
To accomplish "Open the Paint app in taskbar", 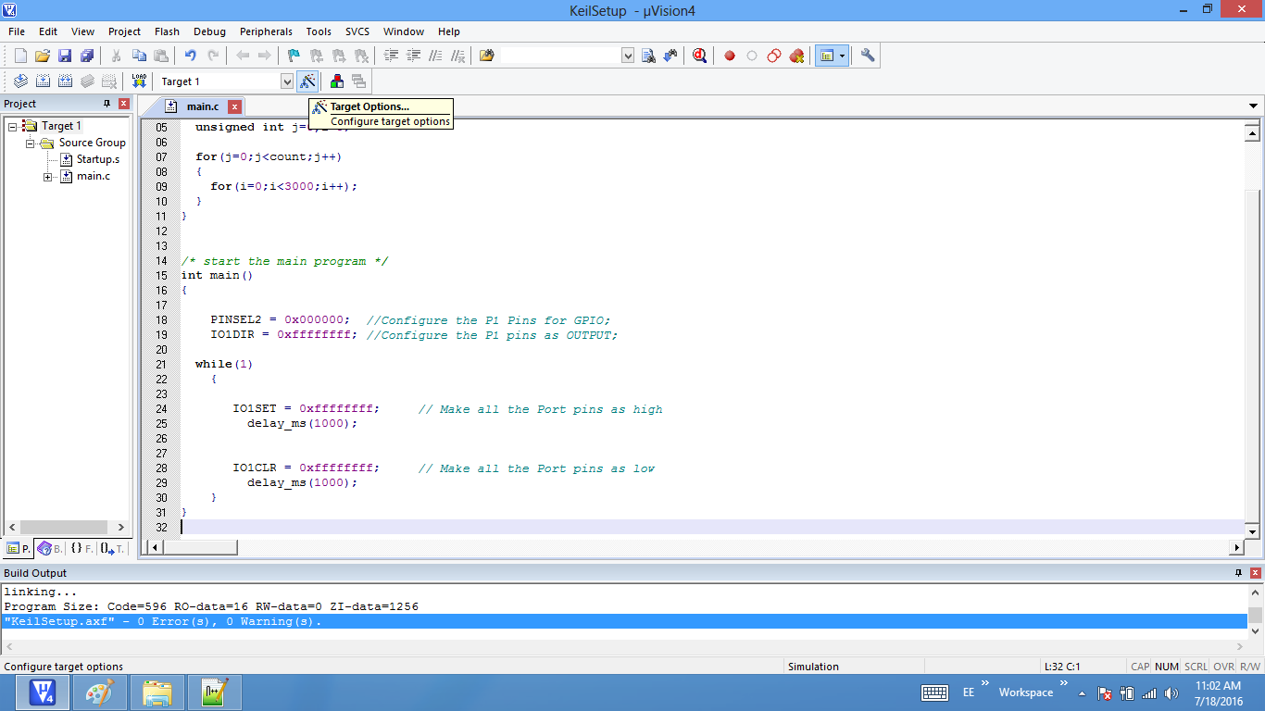I will point(99,692).
